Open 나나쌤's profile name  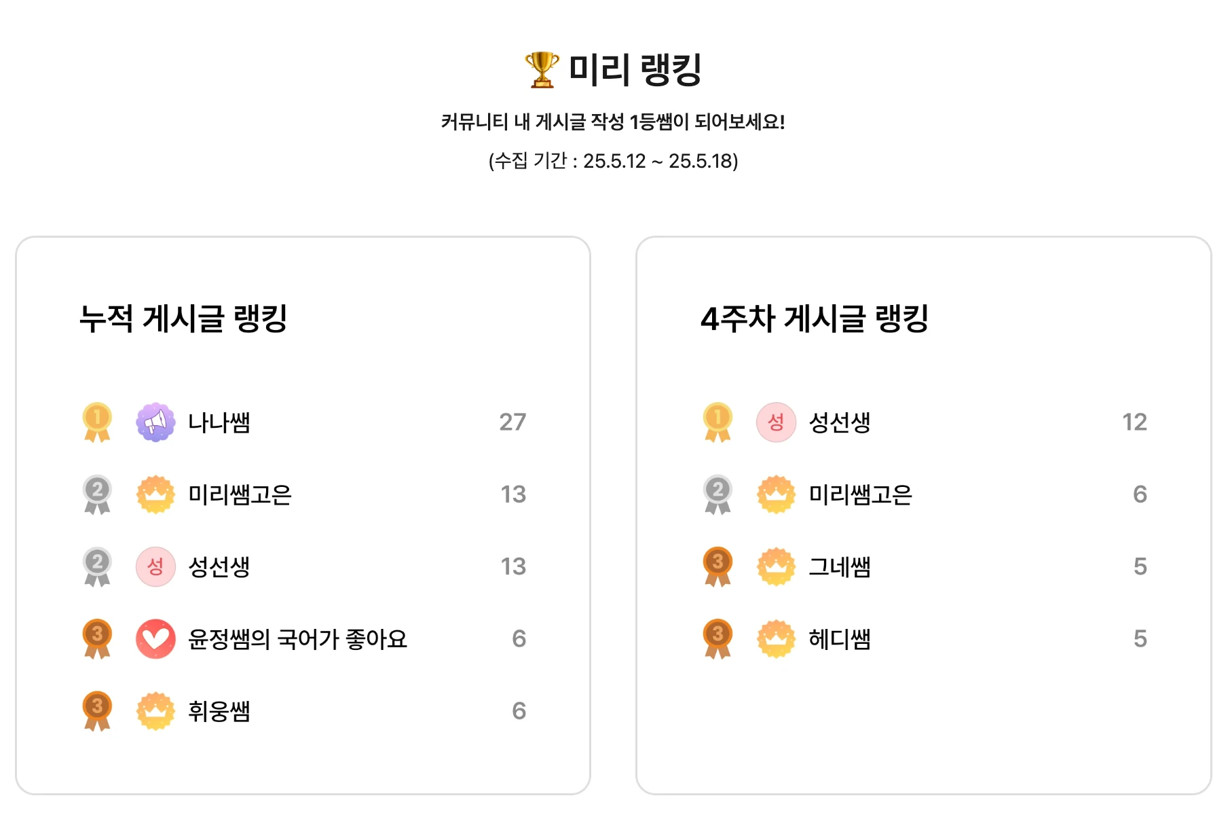click(x=219, y=422)
